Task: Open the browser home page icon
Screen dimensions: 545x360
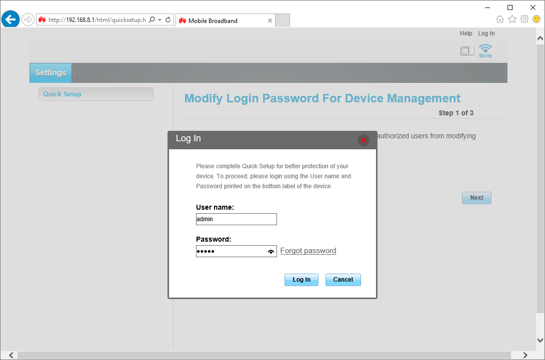Action: click(500, 18)
